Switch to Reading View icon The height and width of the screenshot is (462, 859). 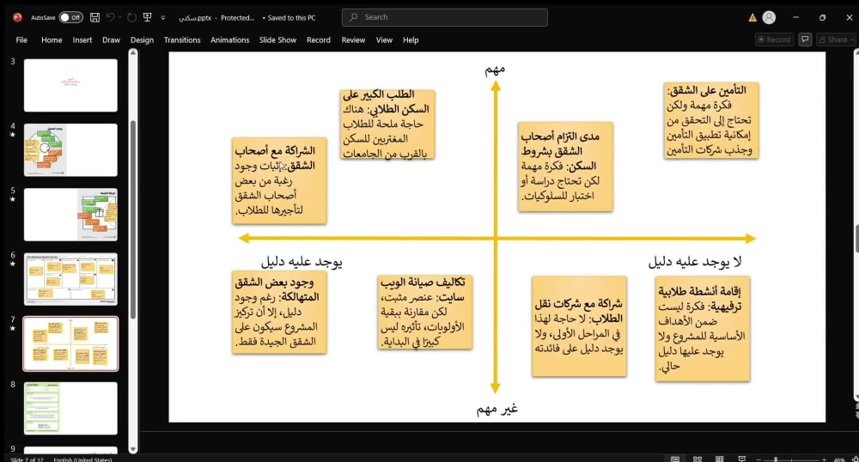point(719,459)
